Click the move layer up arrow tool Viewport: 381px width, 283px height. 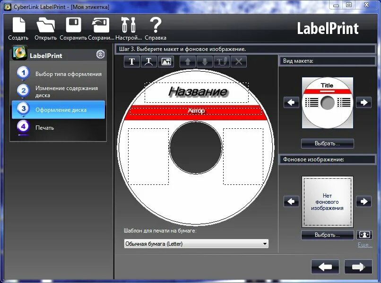(x=188, y=62)
